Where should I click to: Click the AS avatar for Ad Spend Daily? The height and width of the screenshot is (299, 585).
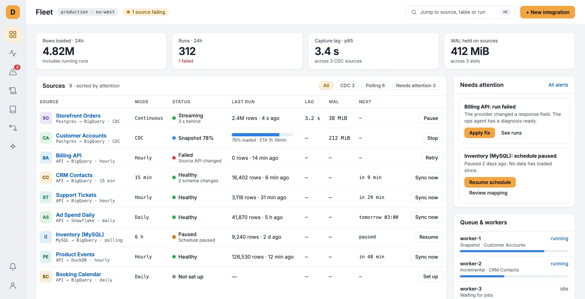46,217
